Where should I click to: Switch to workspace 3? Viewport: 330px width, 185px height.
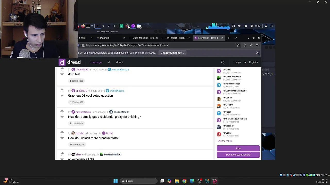click(x=109, y=26)
